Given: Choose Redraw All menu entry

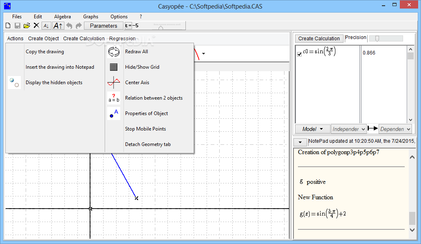Looking at the screenshot, I should point(137,52).
